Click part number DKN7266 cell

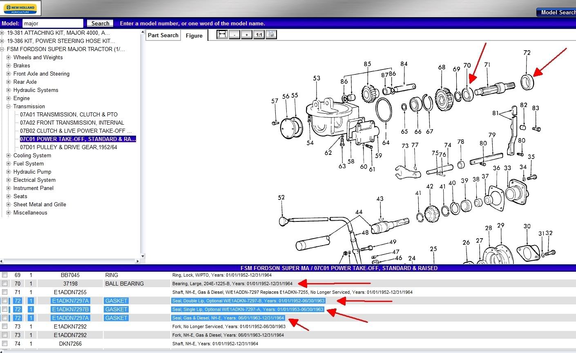point(70,344)
